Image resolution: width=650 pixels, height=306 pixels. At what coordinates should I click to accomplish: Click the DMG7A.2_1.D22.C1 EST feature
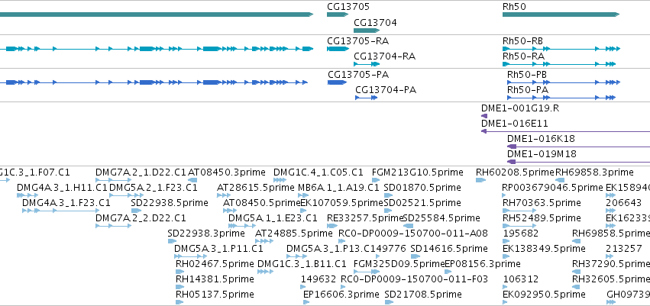click(113, 180)
